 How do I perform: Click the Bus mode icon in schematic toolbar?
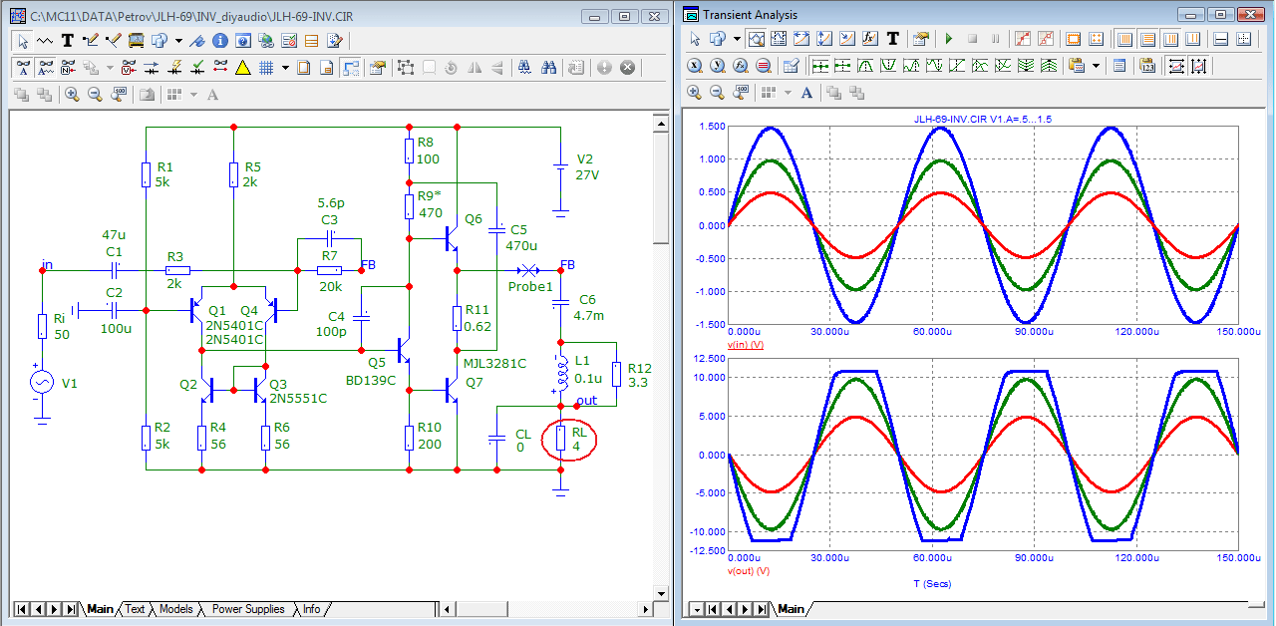(x=137, y=41)
